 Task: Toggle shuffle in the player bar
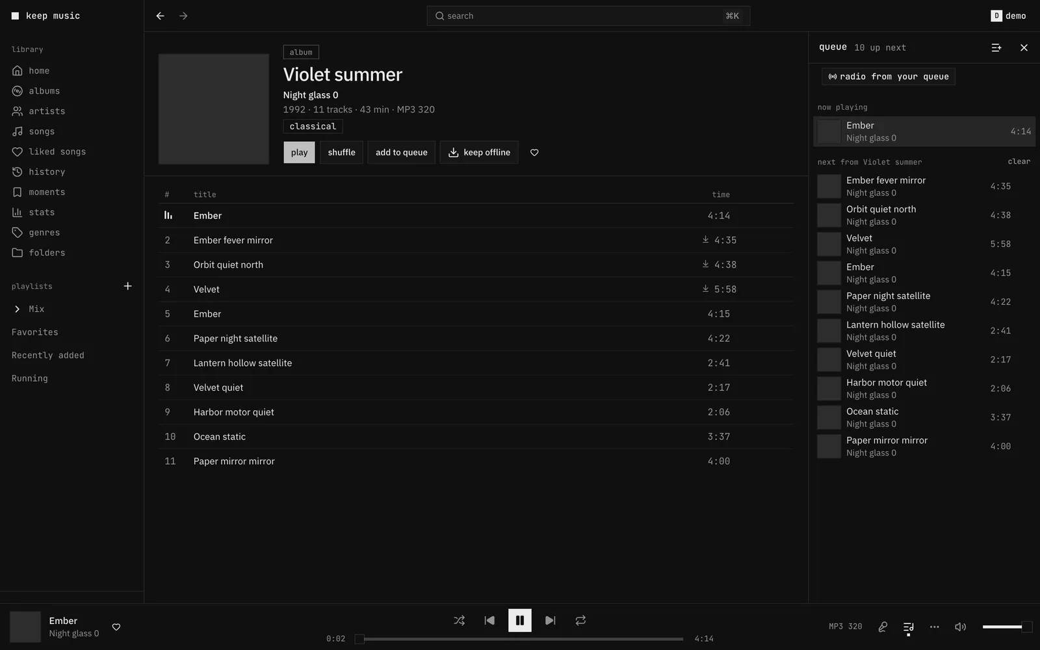point(460,620)
